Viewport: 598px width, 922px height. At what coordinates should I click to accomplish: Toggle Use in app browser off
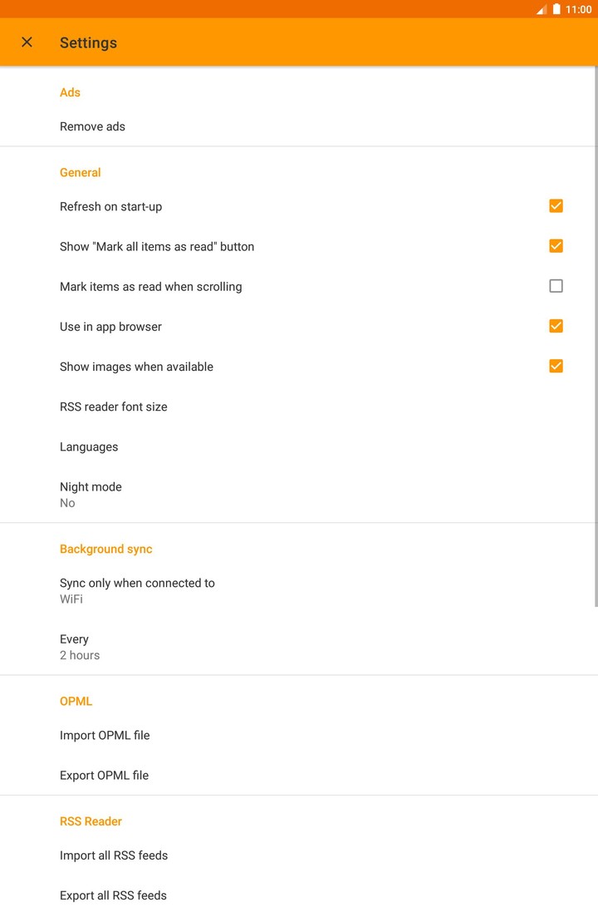point(556,325)
